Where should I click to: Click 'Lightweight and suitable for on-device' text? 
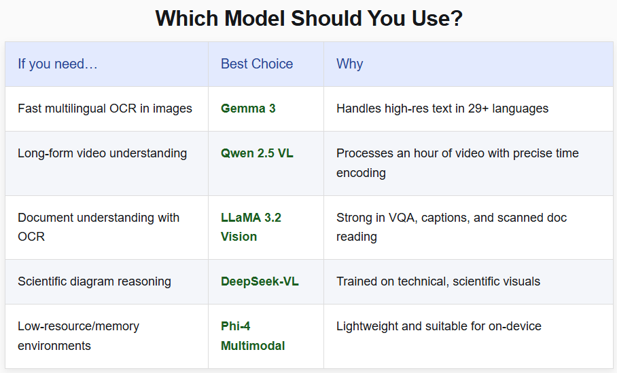click(438, 326)
